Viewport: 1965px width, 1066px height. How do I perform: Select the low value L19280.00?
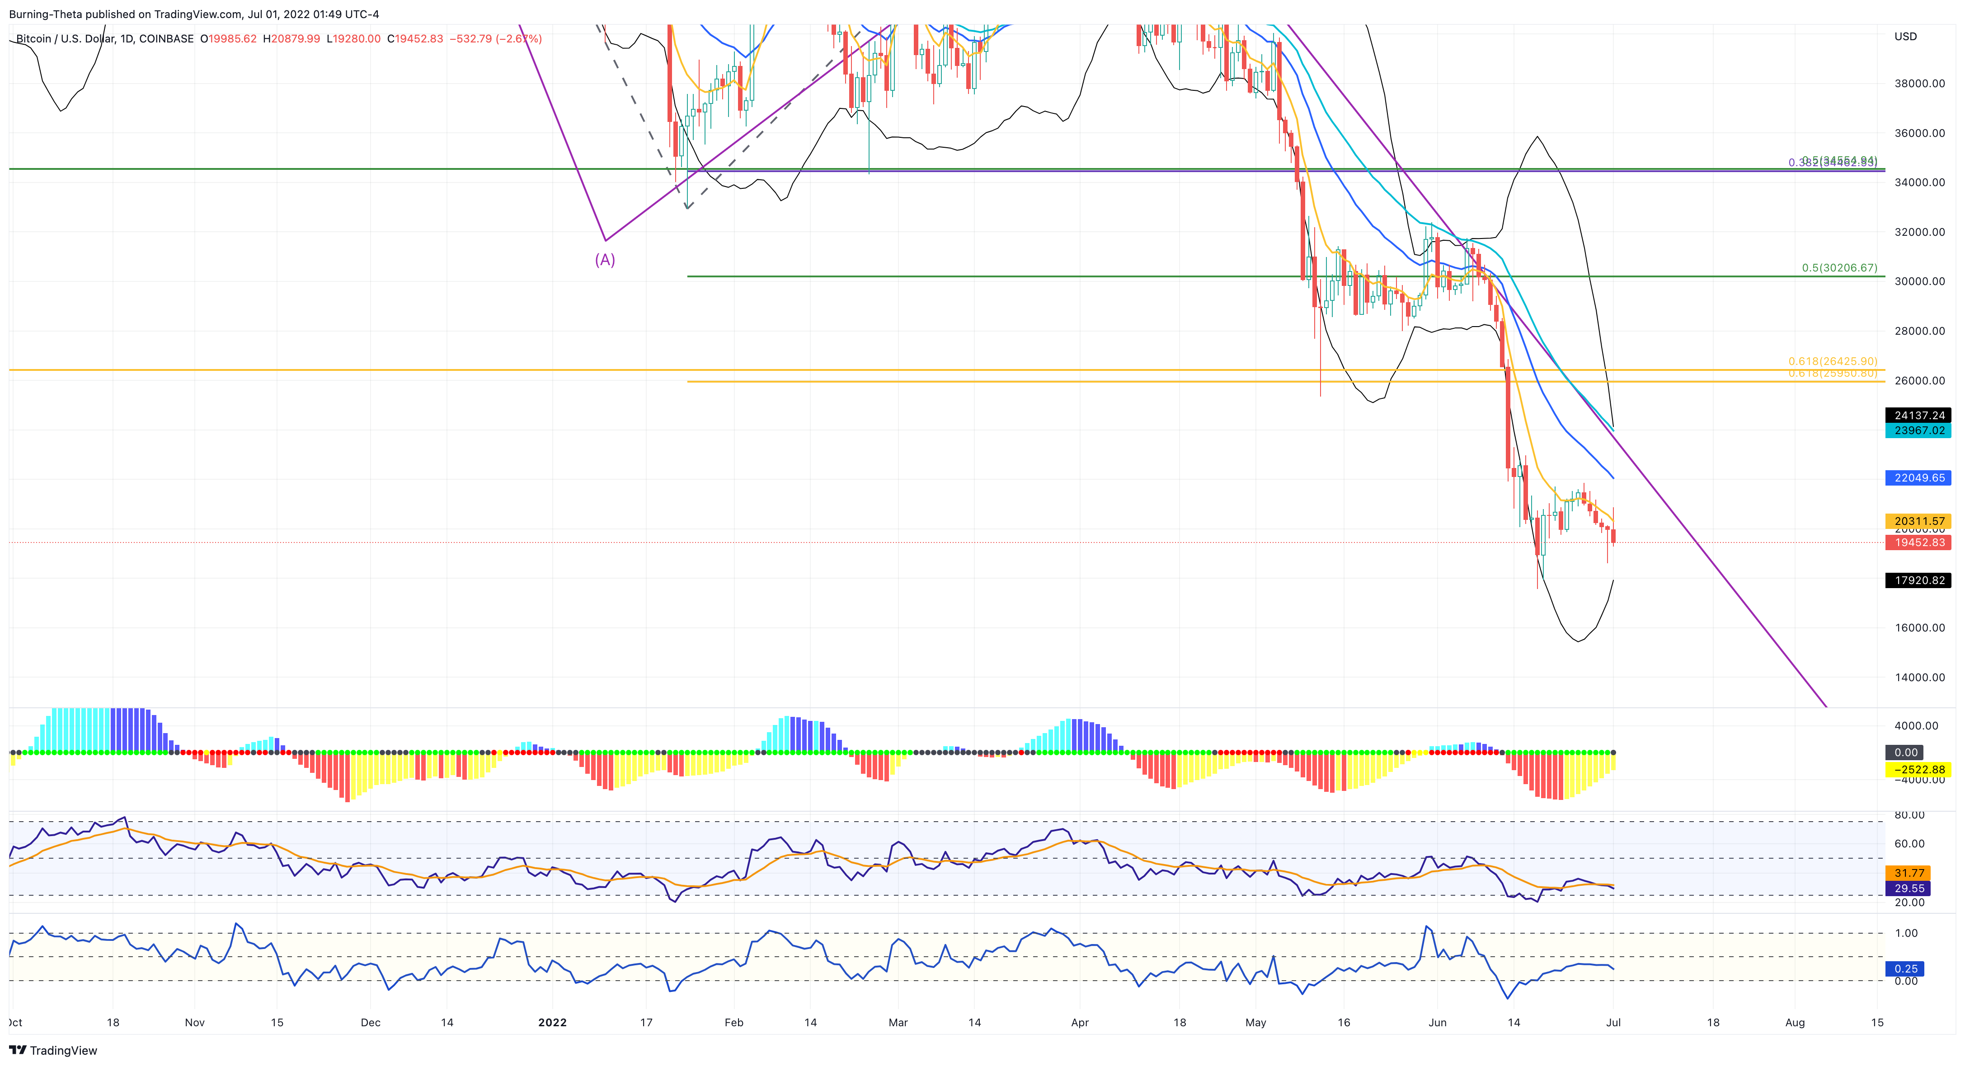pos(353,39)
